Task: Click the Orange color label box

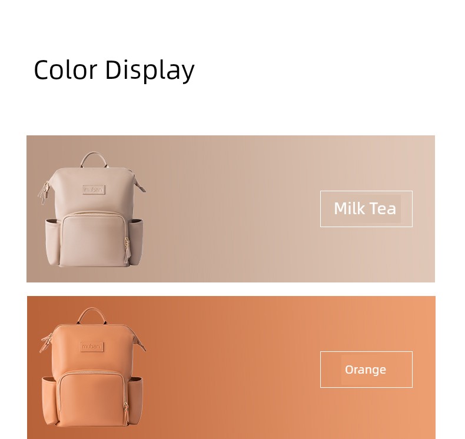Action: [x=366, y=370]
